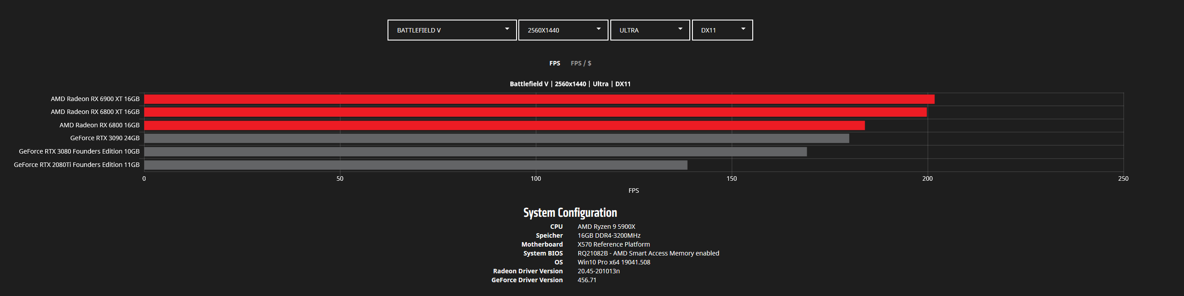Click the red RX 6800 16GB bar
Image resolution: width=1184 pixels, height=296 pixels.
504,125
